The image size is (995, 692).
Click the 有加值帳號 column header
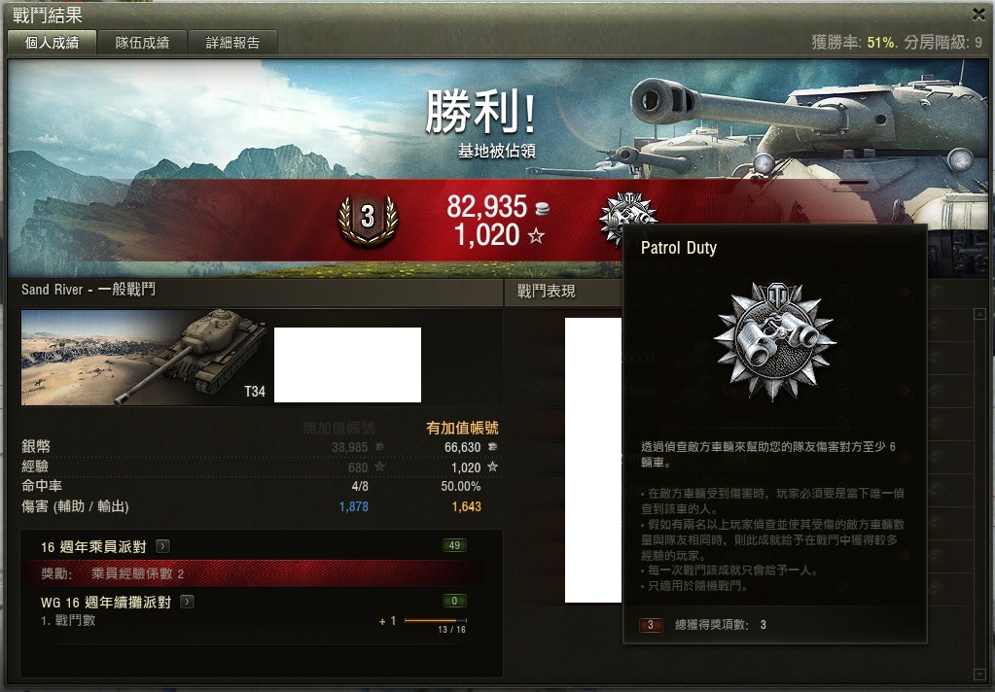tap(463, 428)
